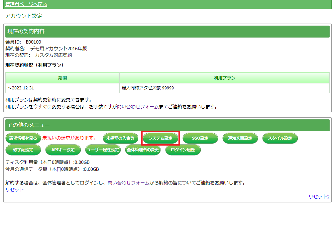Open the 請求情報を見る button

[23, 138]
